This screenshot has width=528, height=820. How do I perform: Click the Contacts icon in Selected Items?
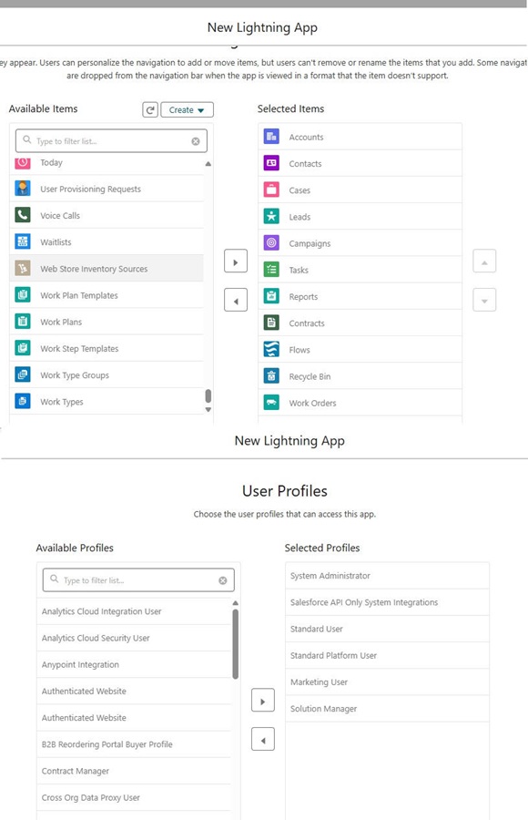[271, 163]
